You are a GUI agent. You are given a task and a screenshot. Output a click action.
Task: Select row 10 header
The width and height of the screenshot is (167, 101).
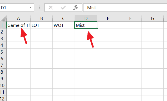pos(3,85)
